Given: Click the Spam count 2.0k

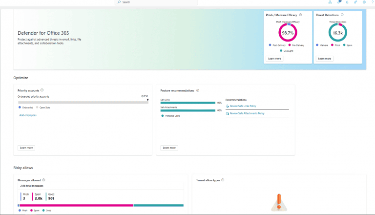Looking at the screenshot, I should (39, 198).
